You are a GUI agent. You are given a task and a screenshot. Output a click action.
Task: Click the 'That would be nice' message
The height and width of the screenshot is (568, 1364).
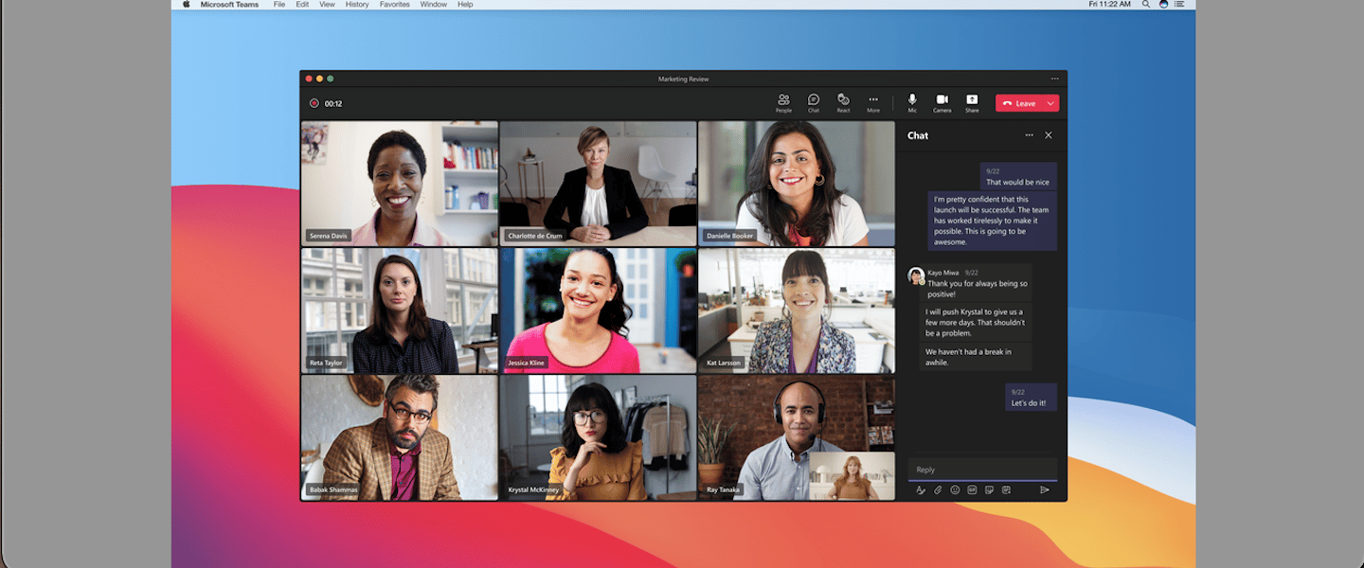point(1018,177)
